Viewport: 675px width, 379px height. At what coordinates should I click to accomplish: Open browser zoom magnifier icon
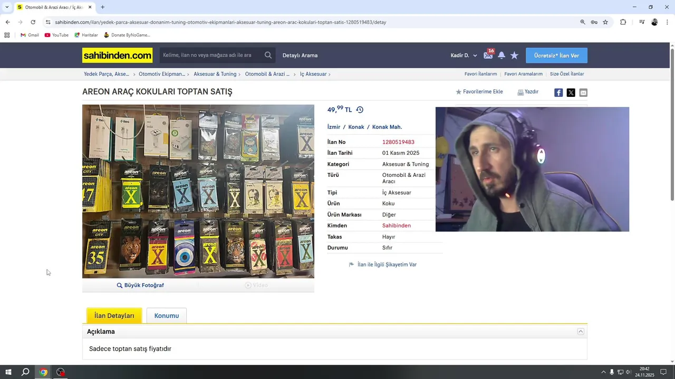(x=583, y=22)
